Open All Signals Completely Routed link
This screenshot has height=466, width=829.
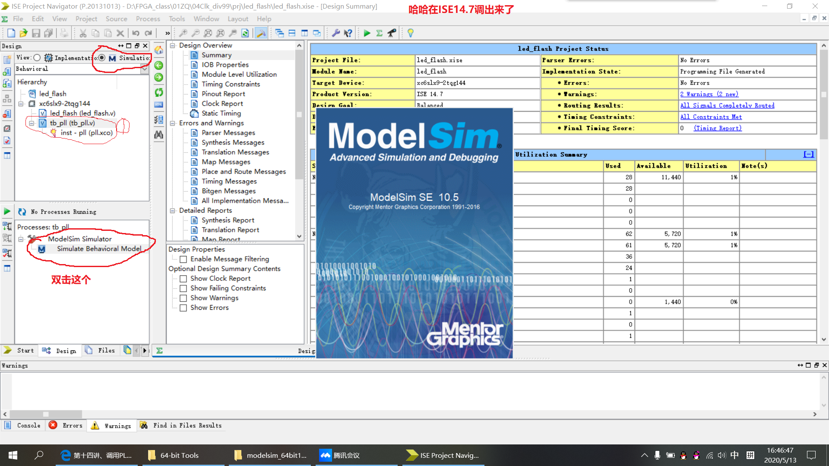[x=727, y=106]
